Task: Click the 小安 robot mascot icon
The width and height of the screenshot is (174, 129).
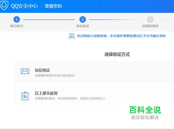Action: [x=72, y=36]
